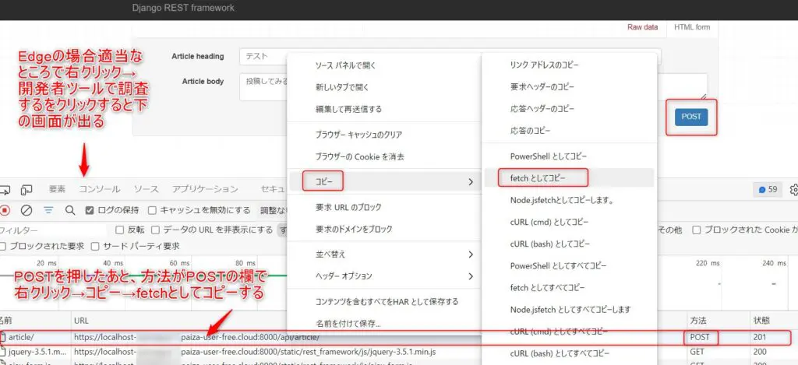798x365 pixels.
Task: Click the blue POST button
Action: point(691,117)
